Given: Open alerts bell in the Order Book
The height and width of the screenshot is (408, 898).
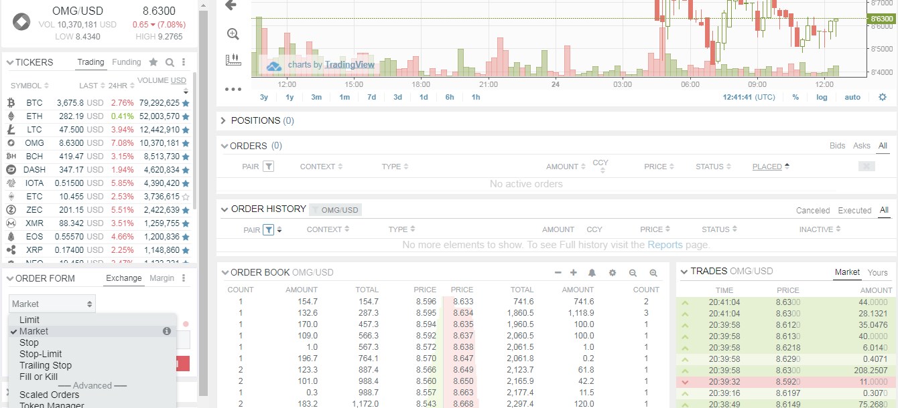Looking at the screenshot, I should click(x=594, y=272).
